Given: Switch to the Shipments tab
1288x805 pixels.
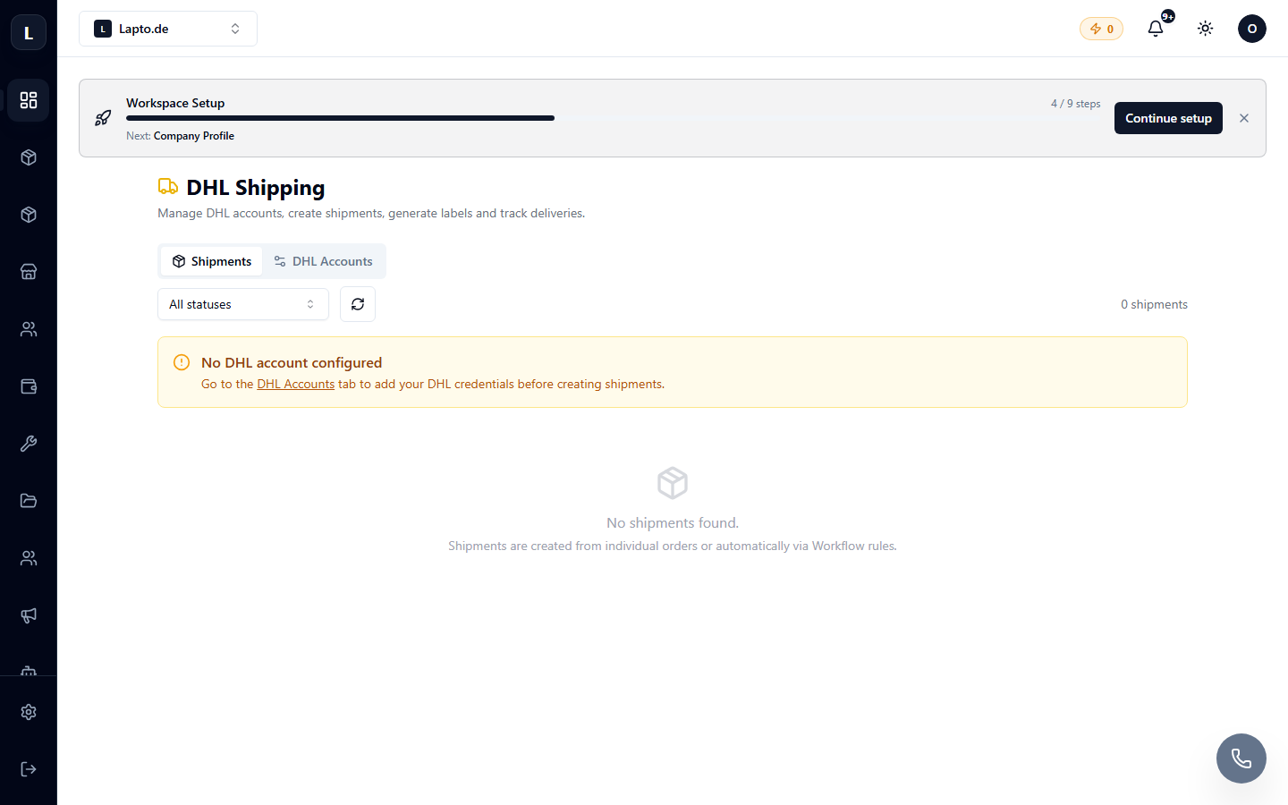Looking at the screenshot, I should click(212, 261).
